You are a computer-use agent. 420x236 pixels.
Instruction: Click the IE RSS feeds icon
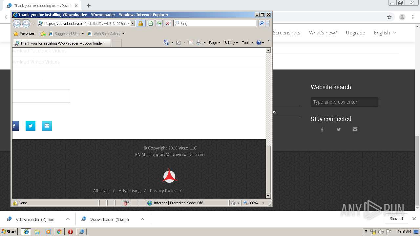(178, 43)
